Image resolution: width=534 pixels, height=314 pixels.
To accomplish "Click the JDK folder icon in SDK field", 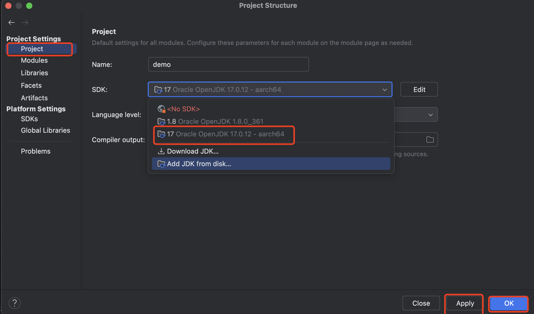I will pyautogui.click(x=158, y=90).
